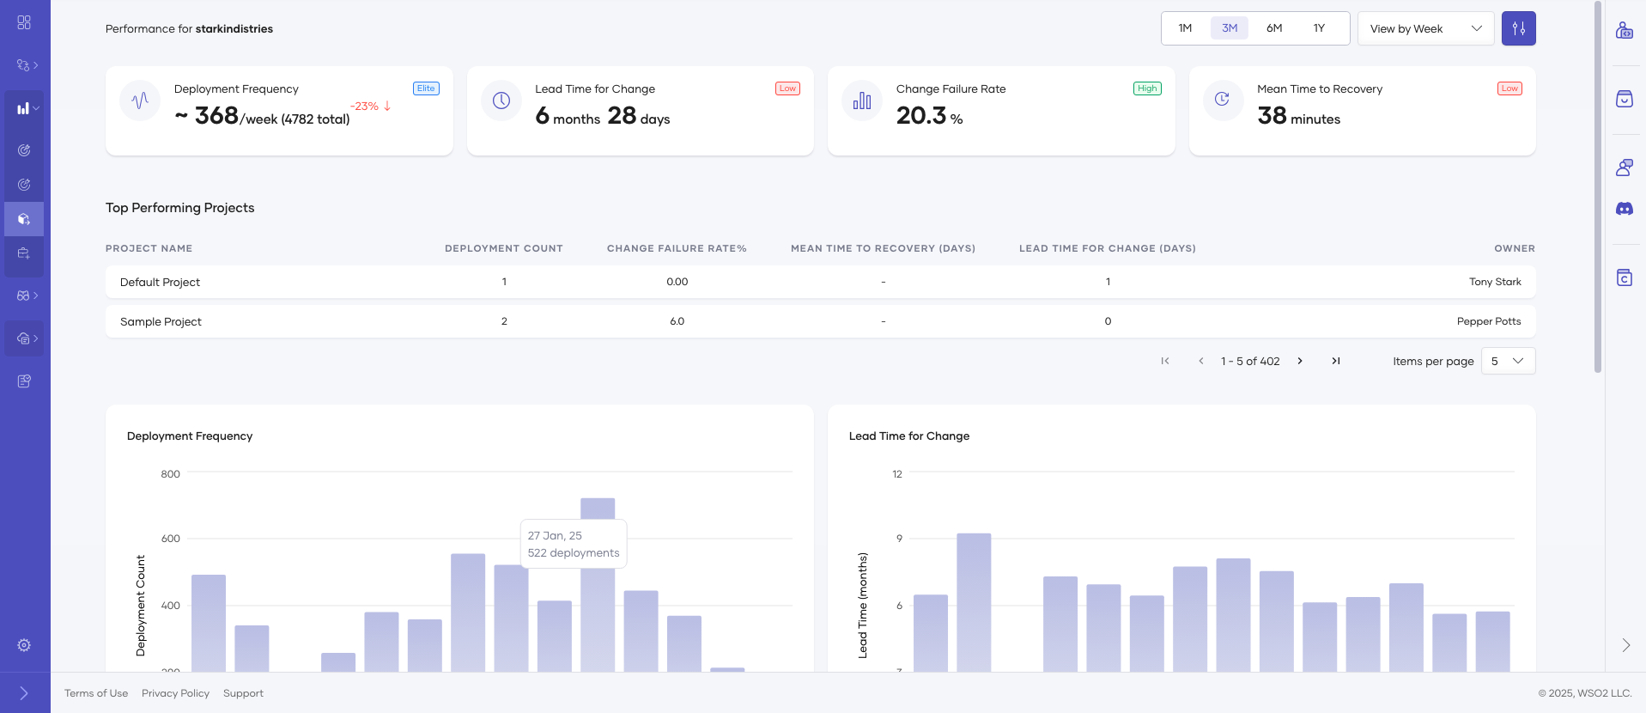The image size is (1646, 713).
Task: Open the View by Week dropdown
Action: [x=1425, y=28]
